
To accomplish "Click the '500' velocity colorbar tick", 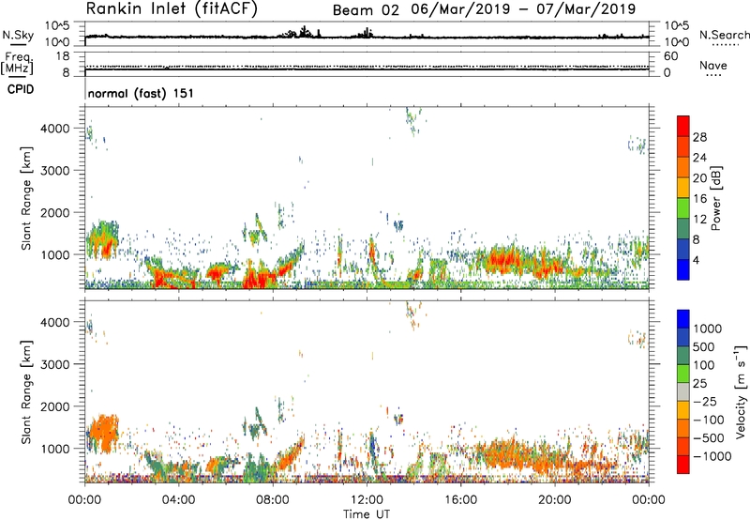I will click(x=704, y=346).
